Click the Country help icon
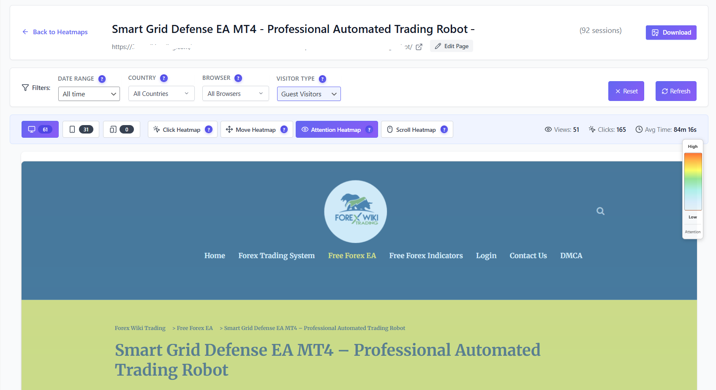Screen dimensions: 716x390 click(164, 78)
